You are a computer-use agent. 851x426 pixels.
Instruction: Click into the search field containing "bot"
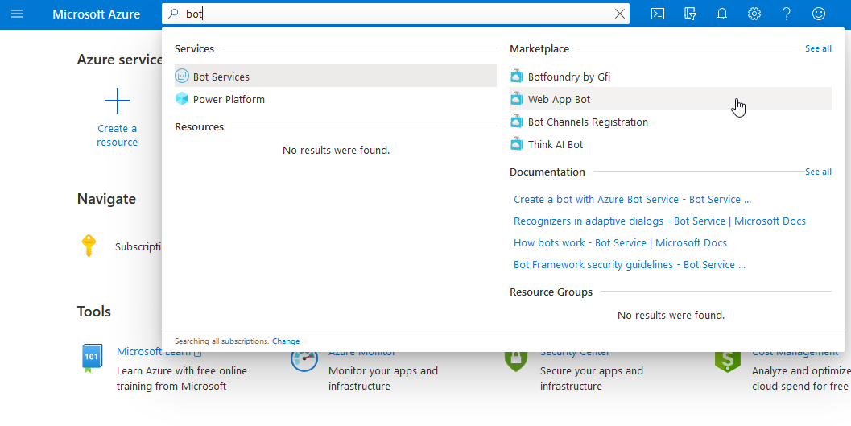395,14
